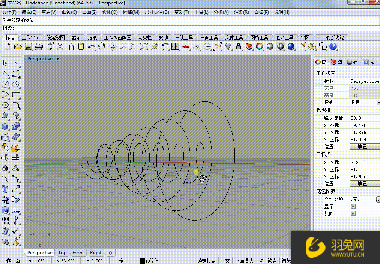This screenshot has height=264, width=380.
Task: Open the help panel tab 说
Action: 368,62
